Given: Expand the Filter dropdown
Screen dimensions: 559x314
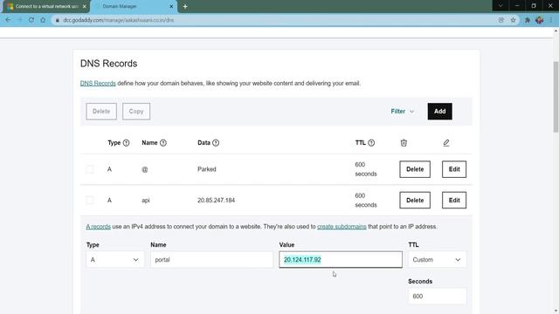Looking at the screenshot, I should click(x=402, y=112).
